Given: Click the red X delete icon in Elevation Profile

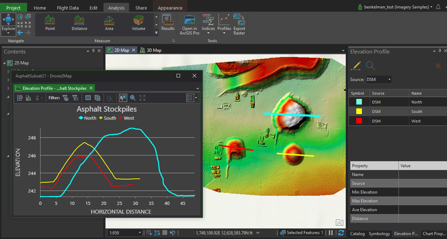Looking at the screenshot, I should coord(438,65).
